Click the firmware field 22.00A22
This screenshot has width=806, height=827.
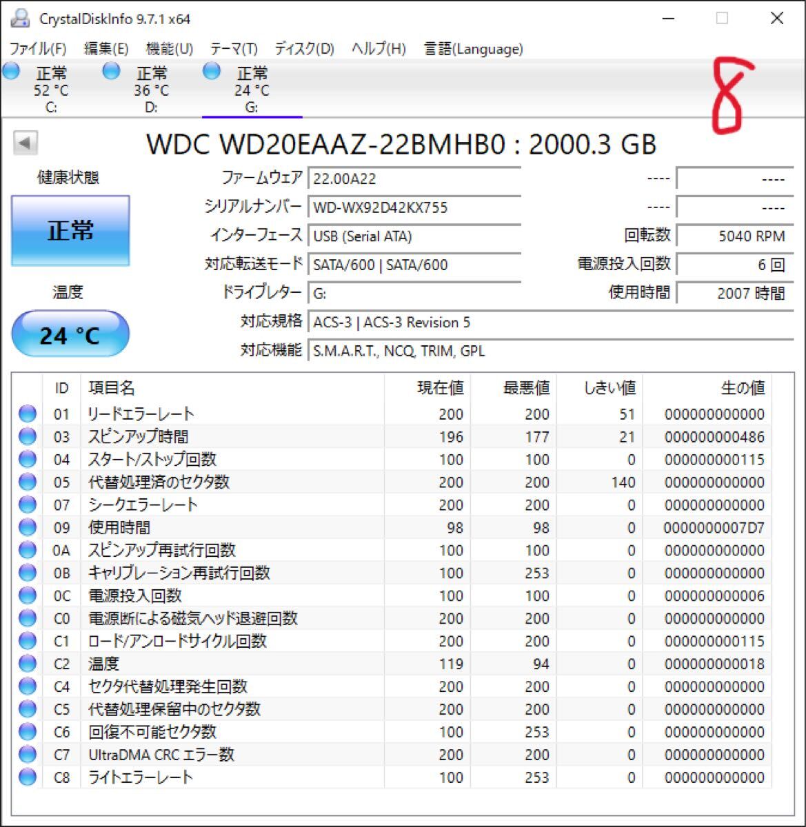[x=414, y=178]
